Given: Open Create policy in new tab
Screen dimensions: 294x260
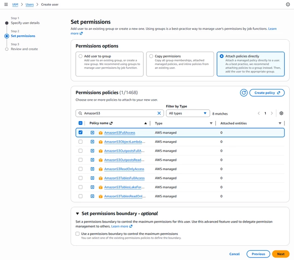Looking at the screenshot, I should [x=267, y=93].
